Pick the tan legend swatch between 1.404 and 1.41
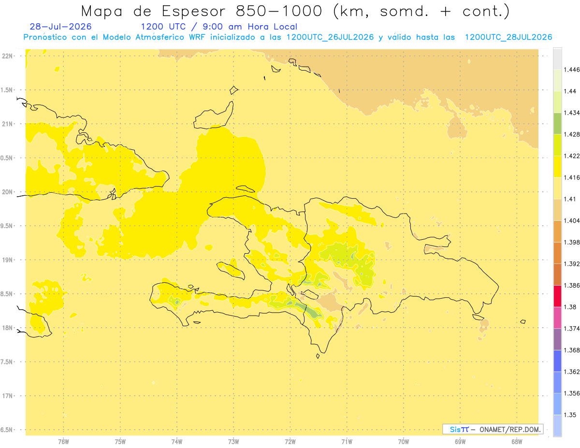This screenshot has width=580, height=448. (x=557, y=210)
